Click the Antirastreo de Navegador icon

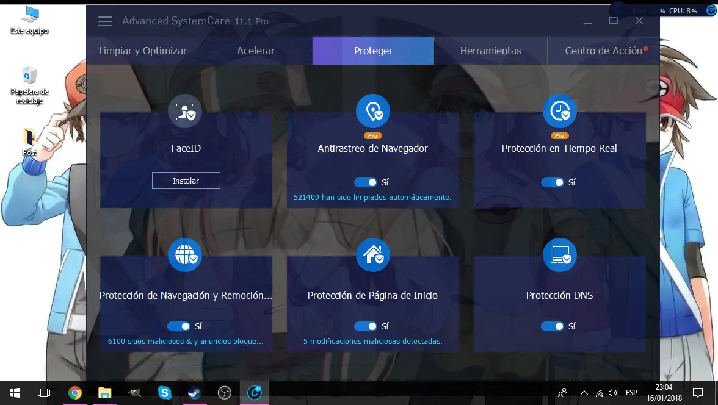pos(372,111)
